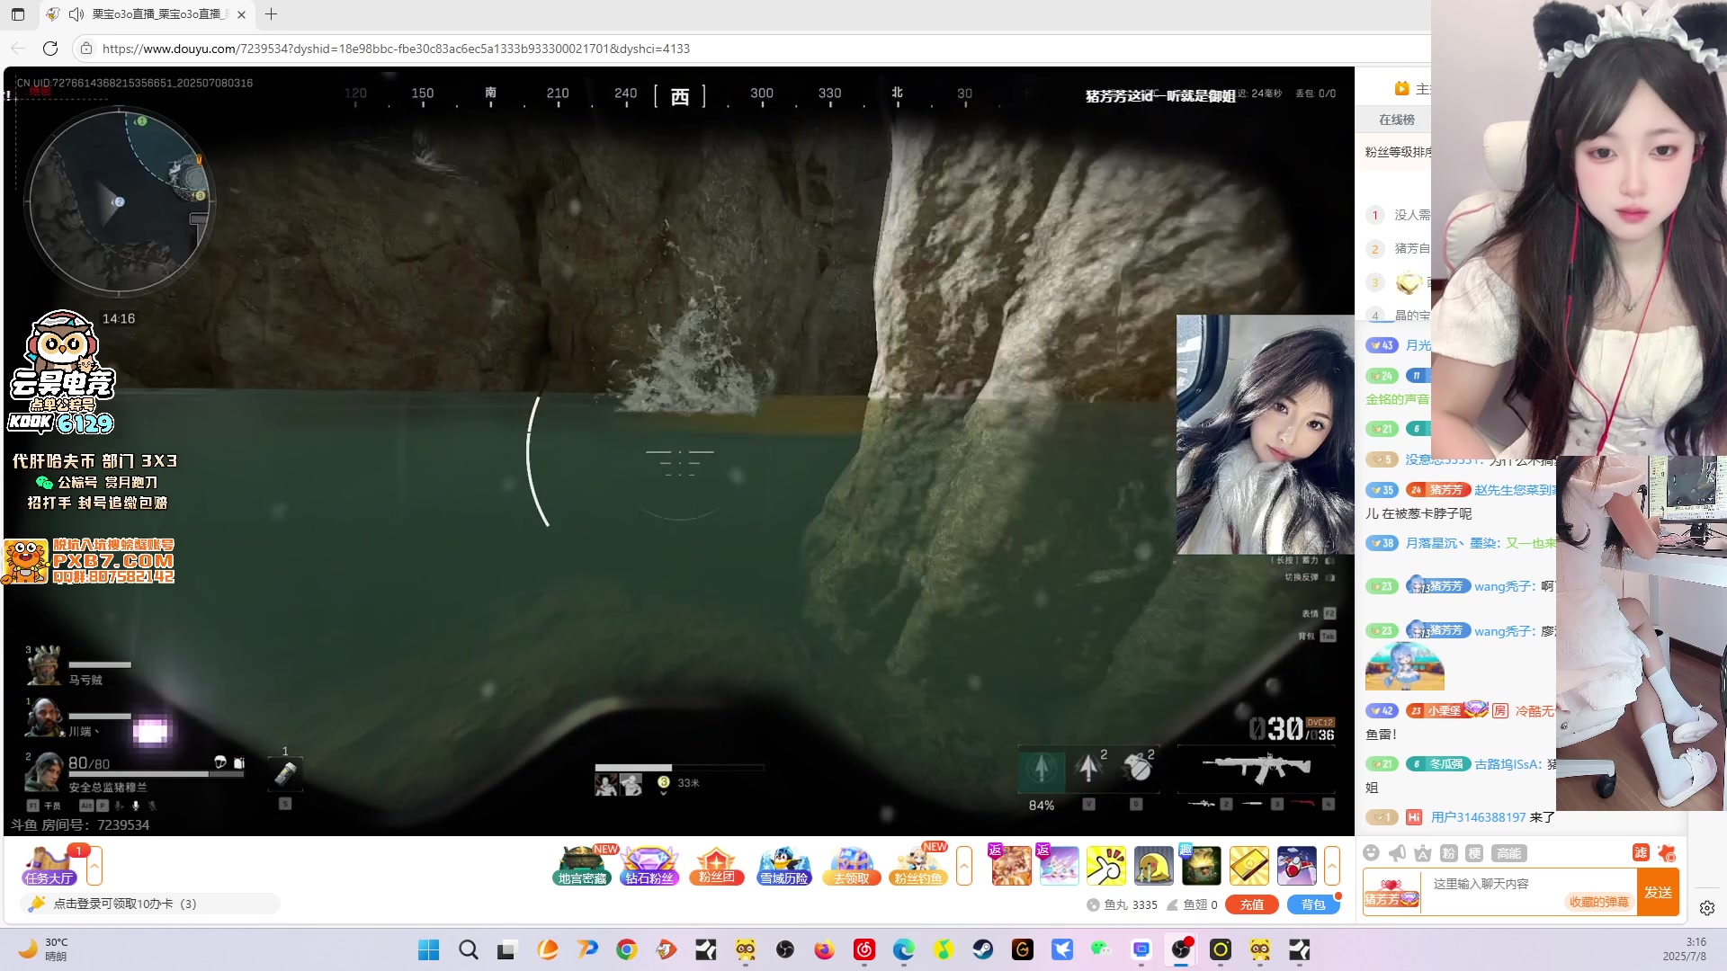Go back with browser back arrow
The height and width of the screenshot is (971, 1727).
(x=18, y=49)
